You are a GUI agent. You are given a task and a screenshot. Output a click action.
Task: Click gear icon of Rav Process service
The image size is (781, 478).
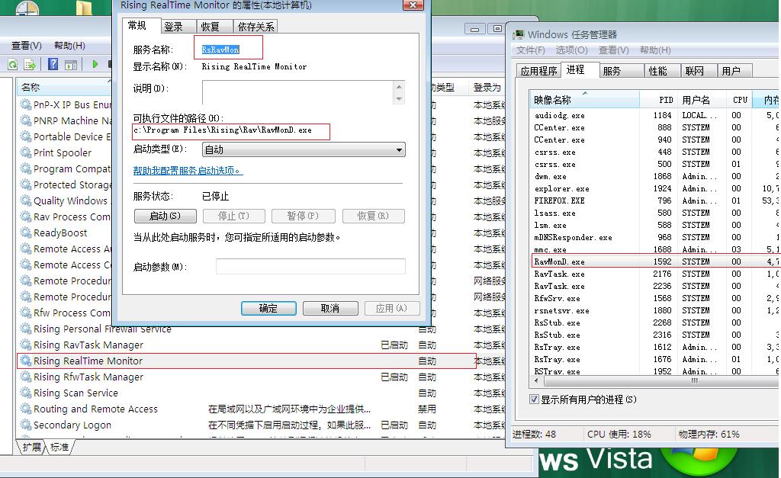(26, 217)
